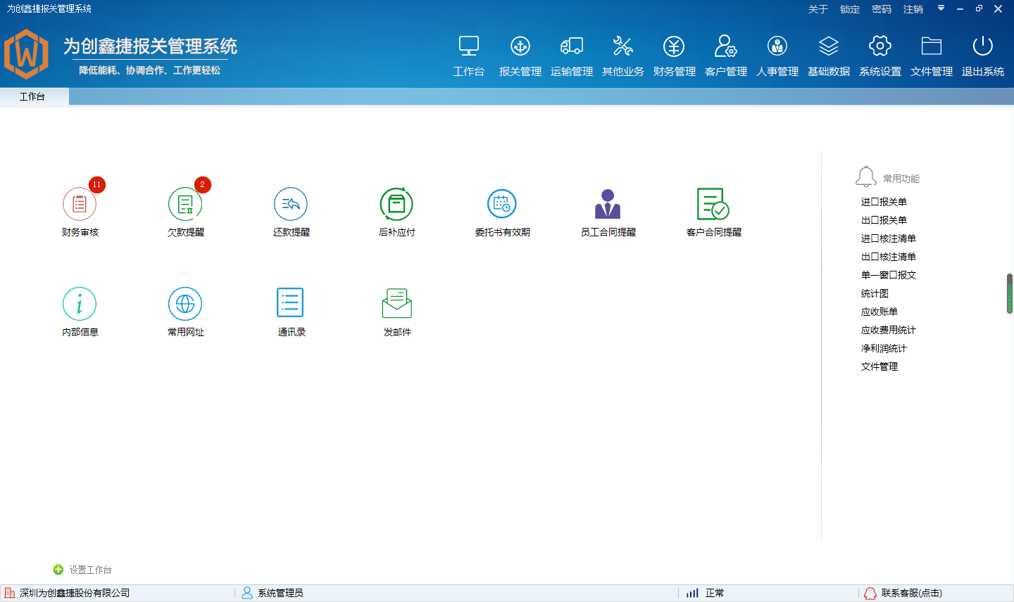Open 后补应付 workbench shortcut
Viewport: 1014px width, 602px height.
coord(396,205)
